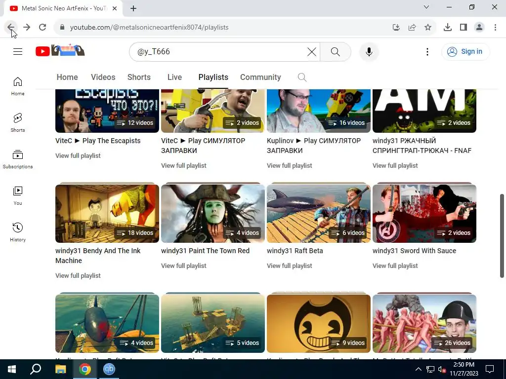Switch to the channel Live tab

coord(174,77)
